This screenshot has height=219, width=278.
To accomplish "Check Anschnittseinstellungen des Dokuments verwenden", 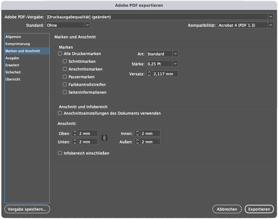I will (60, 113).
